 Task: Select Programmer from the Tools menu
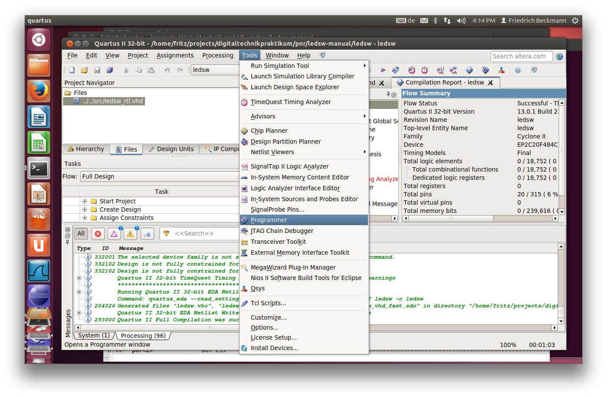point(269,220)
